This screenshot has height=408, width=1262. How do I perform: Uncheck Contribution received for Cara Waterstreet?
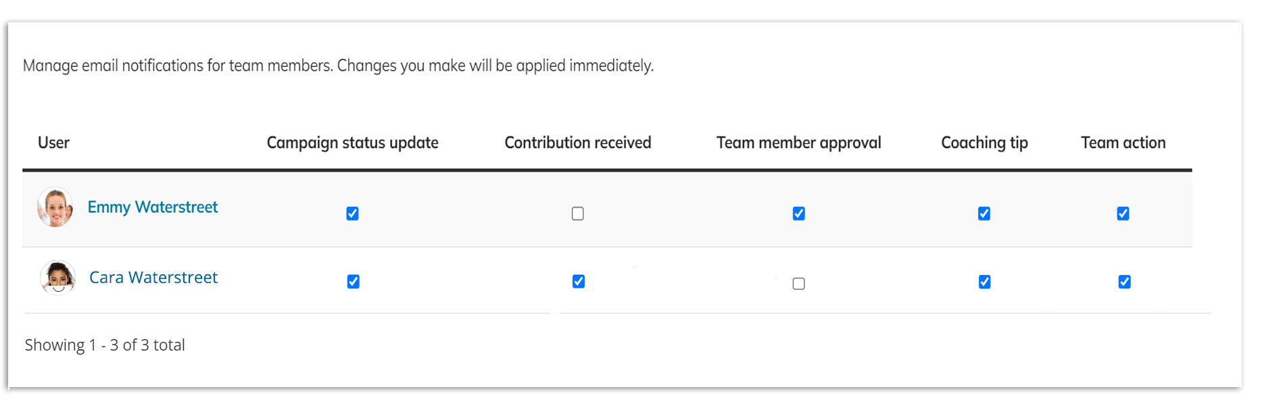tap(578, 282)
